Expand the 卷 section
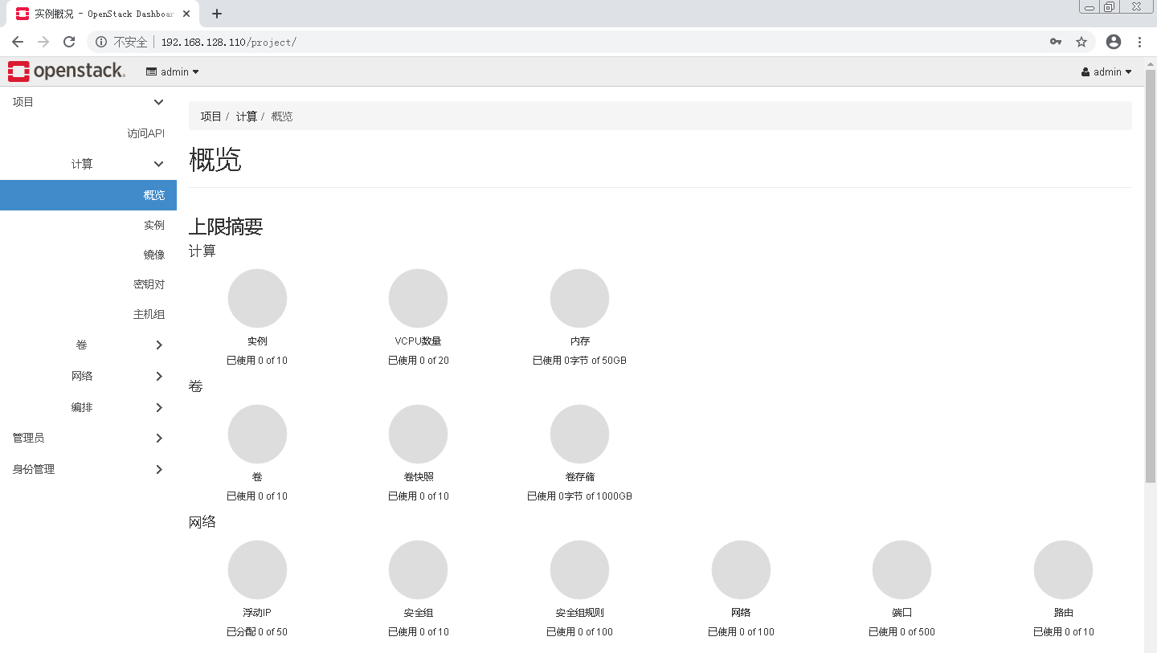This screenshot has height=653, width=1157. 88,345
